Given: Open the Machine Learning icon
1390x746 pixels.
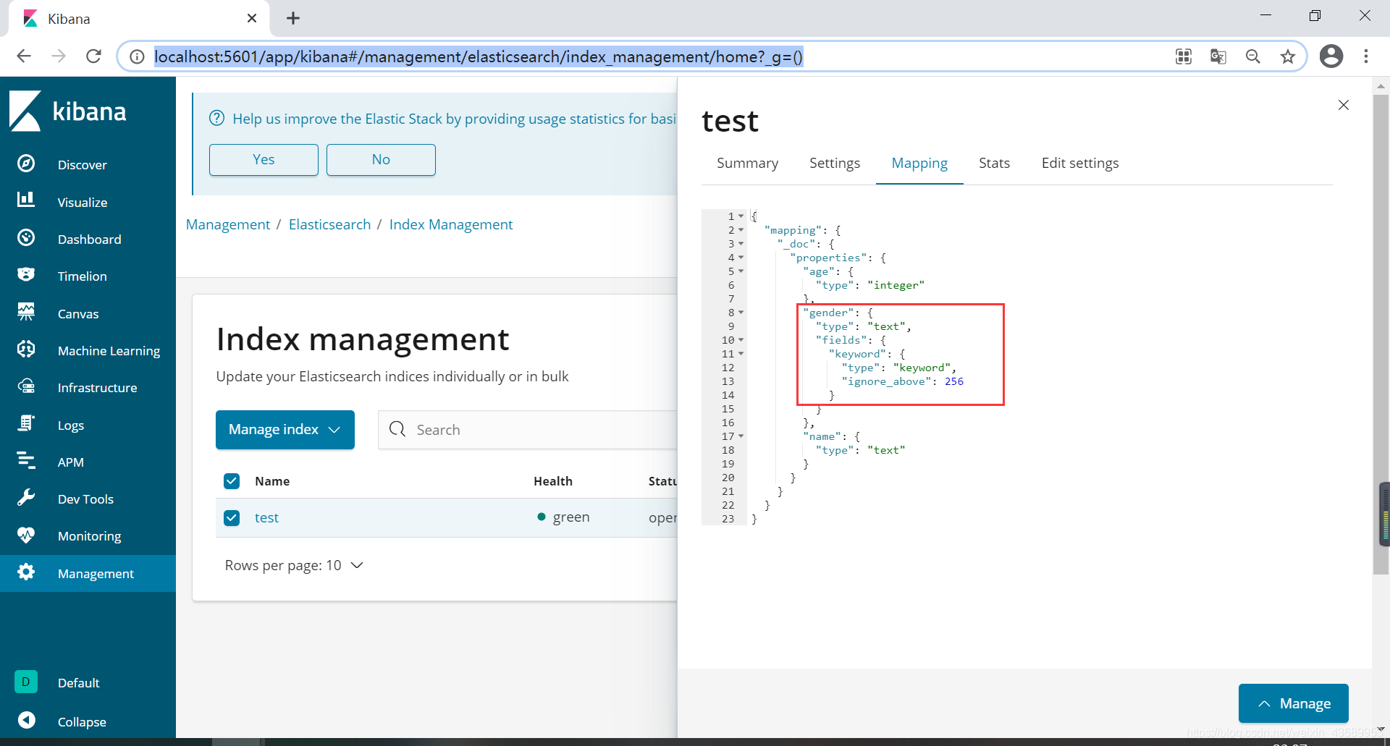Looking at the screenshot, I should pos(26,350).
